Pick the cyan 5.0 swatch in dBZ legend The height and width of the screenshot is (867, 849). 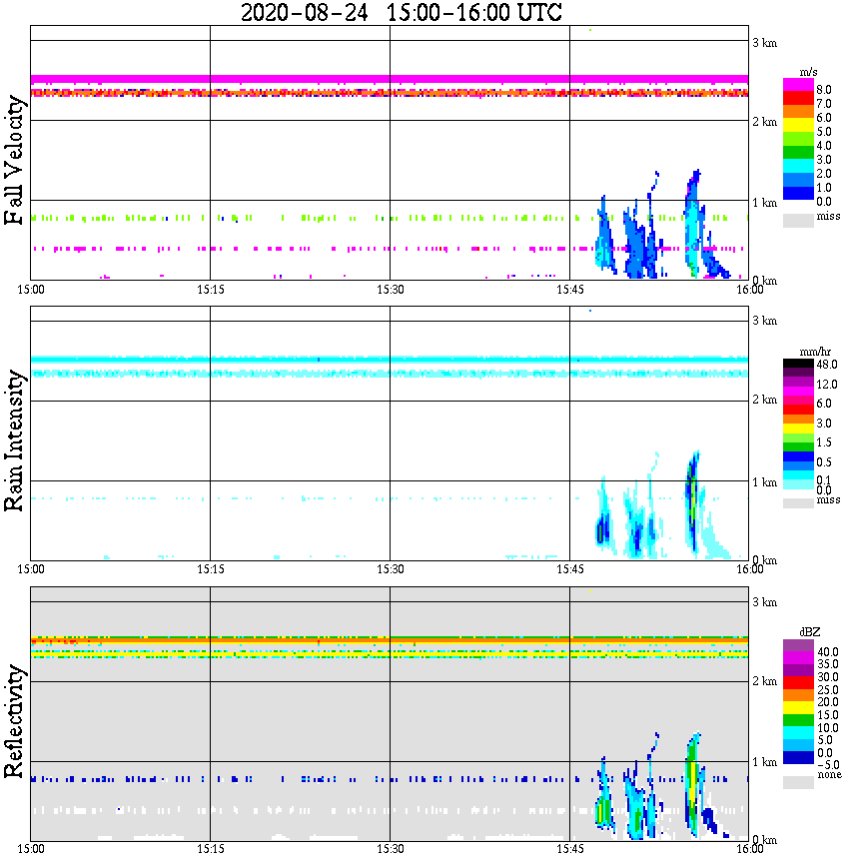pos(798,732)
